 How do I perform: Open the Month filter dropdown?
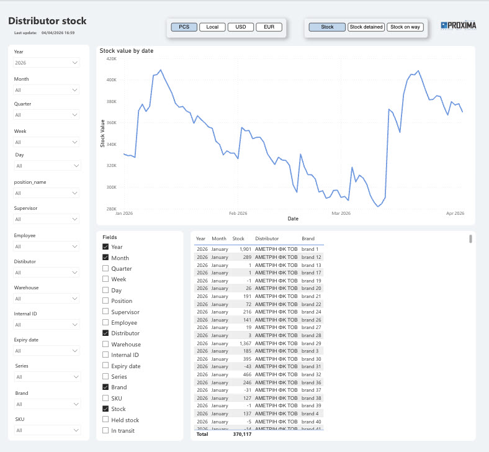coord(46,90)
